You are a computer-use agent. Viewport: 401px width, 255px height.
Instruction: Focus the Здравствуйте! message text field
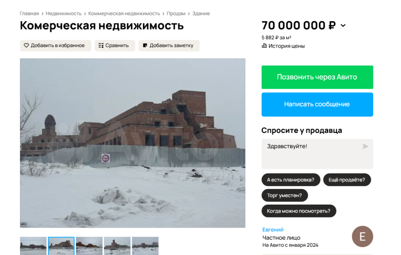317,154
